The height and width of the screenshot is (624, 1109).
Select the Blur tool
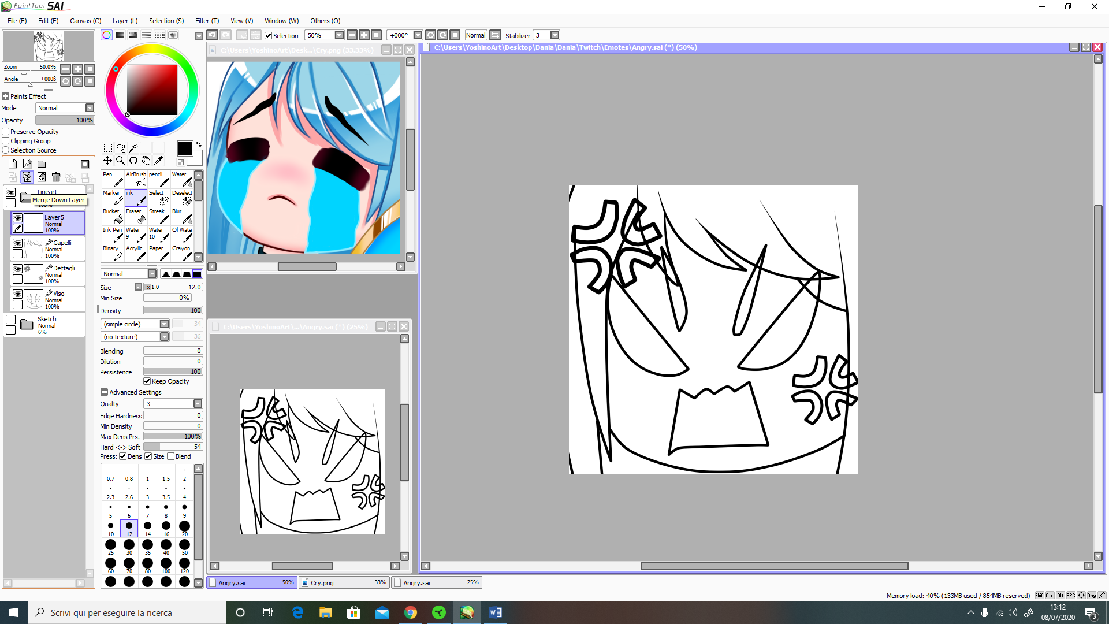182,216
